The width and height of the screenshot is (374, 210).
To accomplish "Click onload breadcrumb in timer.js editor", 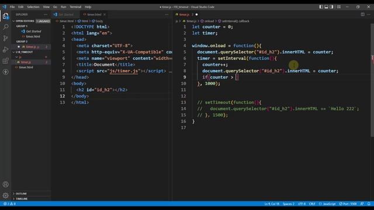I will [x=207, y=21].
